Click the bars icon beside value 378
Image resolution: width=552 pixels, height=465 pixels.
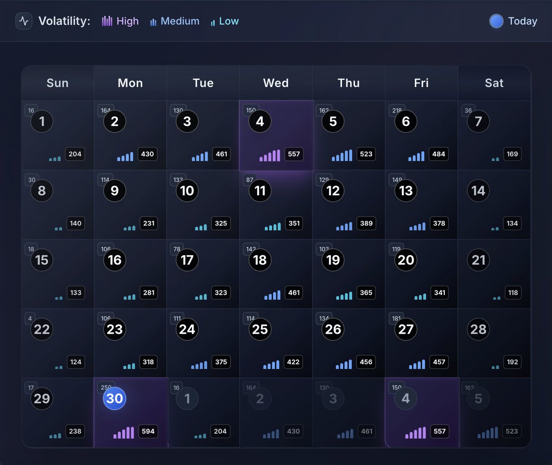pos(417,226)
